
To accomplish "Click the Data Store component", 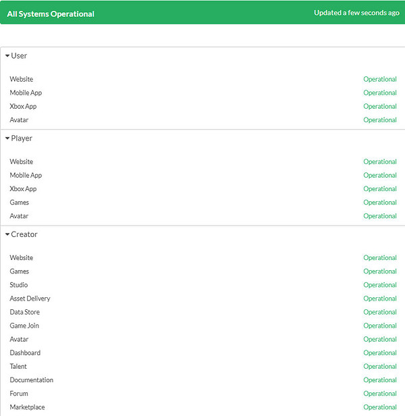I will point(25,312).
